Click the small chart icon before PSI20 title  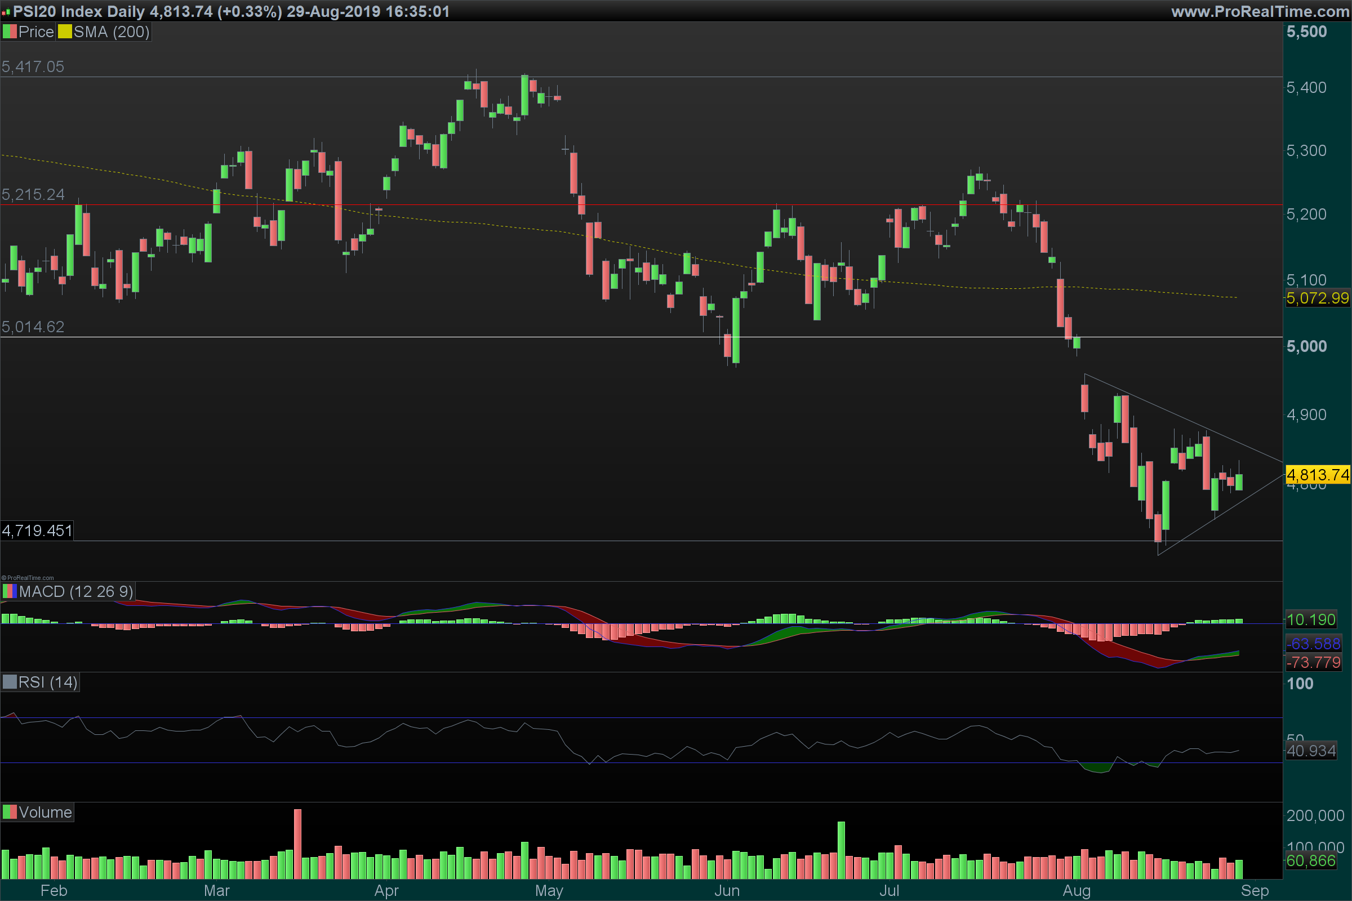(x=6, y=12)
